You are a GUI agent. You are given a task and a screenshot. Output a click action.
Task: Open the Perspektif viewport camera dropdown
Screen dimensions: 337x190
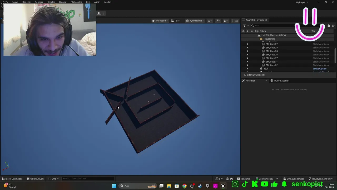click(160, 21)
